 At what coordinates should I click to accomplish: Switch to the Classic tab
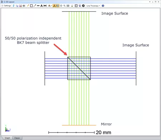pos(17,138)
